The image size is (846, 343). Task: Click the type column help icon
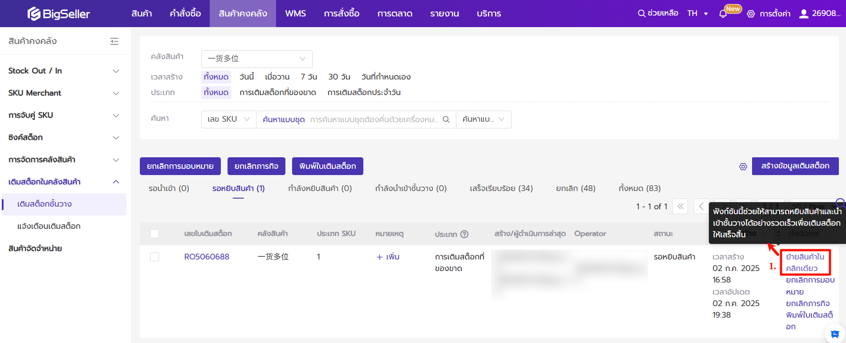(464, 234)
